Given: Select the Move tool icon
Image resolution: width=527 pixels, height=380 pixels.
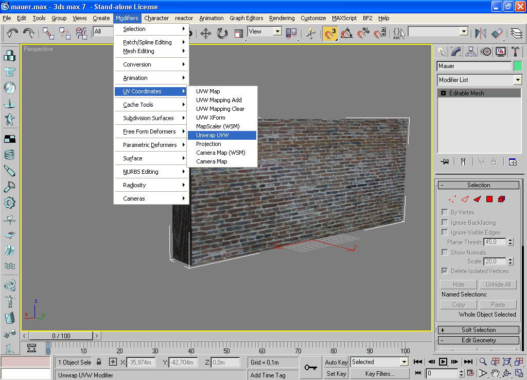Looking at the screenshot, I should (206, 34).
